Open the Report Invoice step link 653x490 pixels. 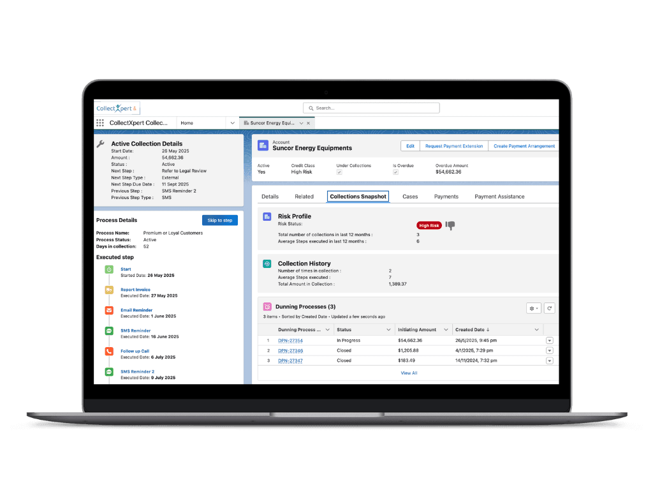click(135, 290)
